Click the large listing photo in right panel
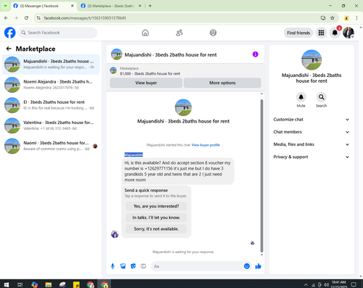Image resolution: width=363 pixels, height=288 pixels. pos(311,60)
